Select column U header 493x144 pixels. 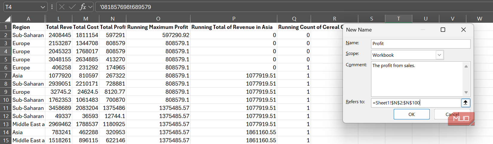click(x=425, y=19)
